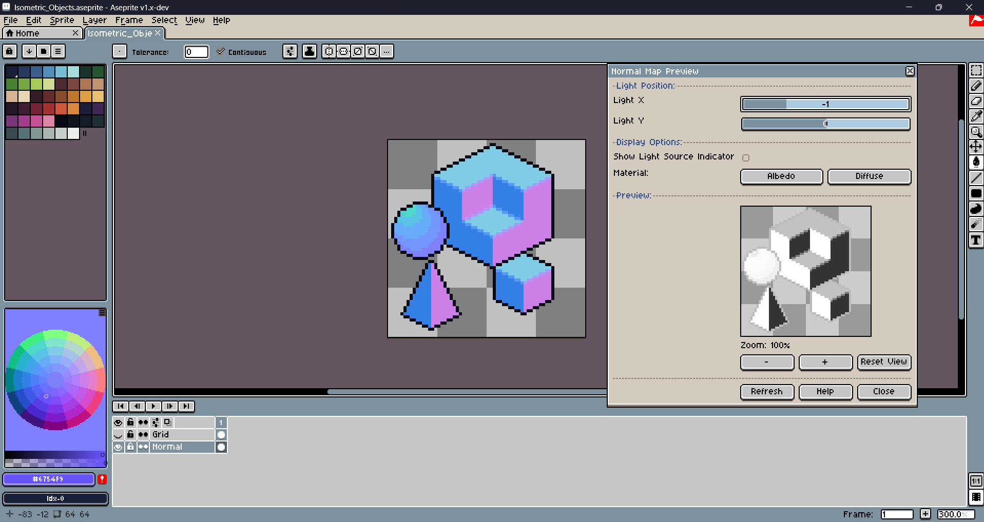
Task: Toggle the Normal layer lock
Action: pos(131,447)
